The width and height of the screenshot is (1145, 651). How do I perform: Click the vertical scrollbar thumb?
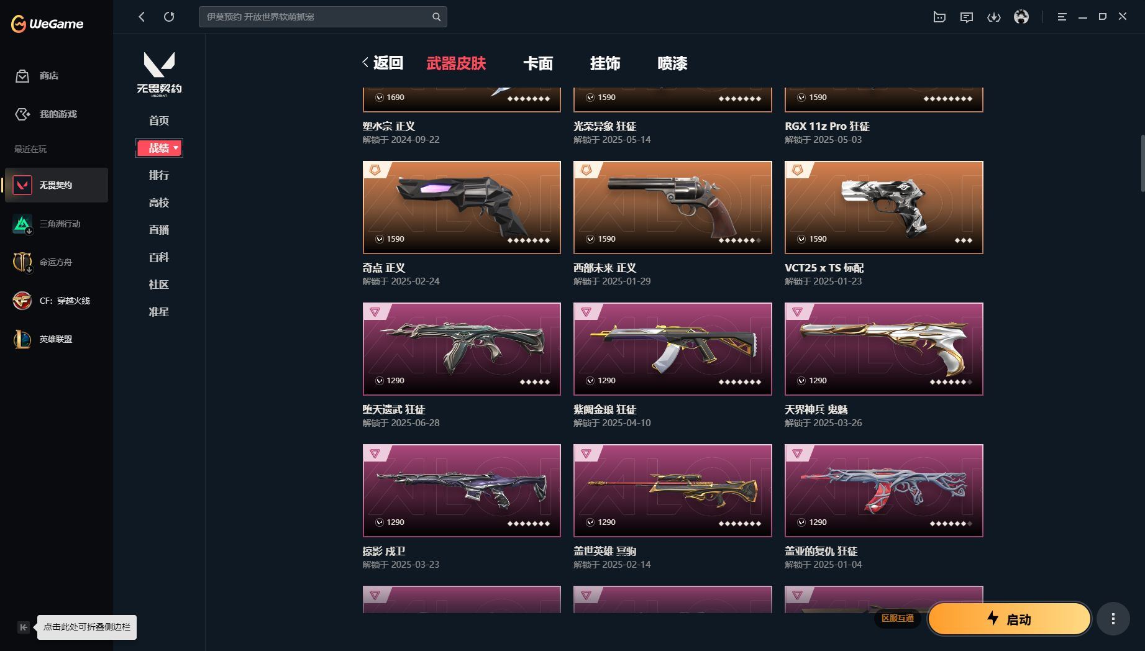tap(1143, 163)
